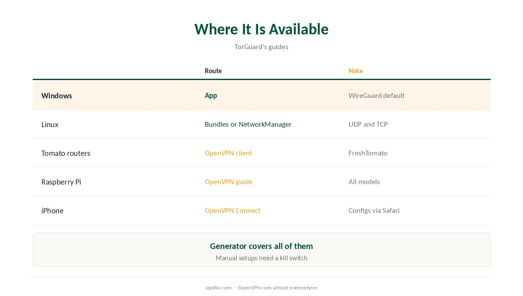Click the 'Configs via Safari' note
This screenshot has height=296, width=523.
pyautogui.click(x=374, y=210)
